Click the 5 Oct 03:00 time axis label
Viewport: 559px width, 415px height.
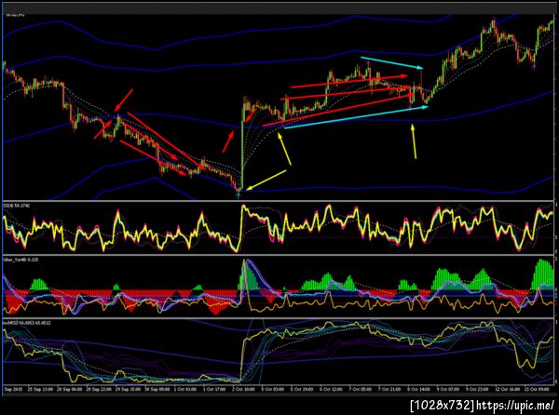pos(273,389)
